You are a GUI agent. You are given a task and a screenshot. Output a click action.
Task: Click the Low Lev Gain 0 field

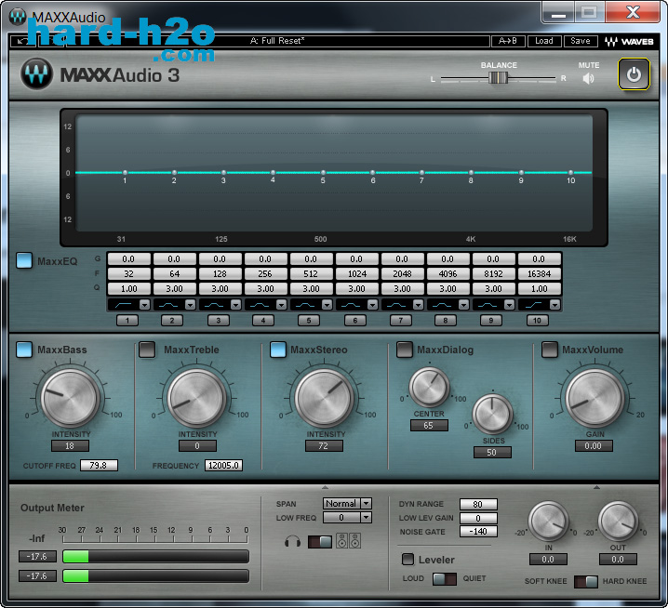tap(478, 518)
